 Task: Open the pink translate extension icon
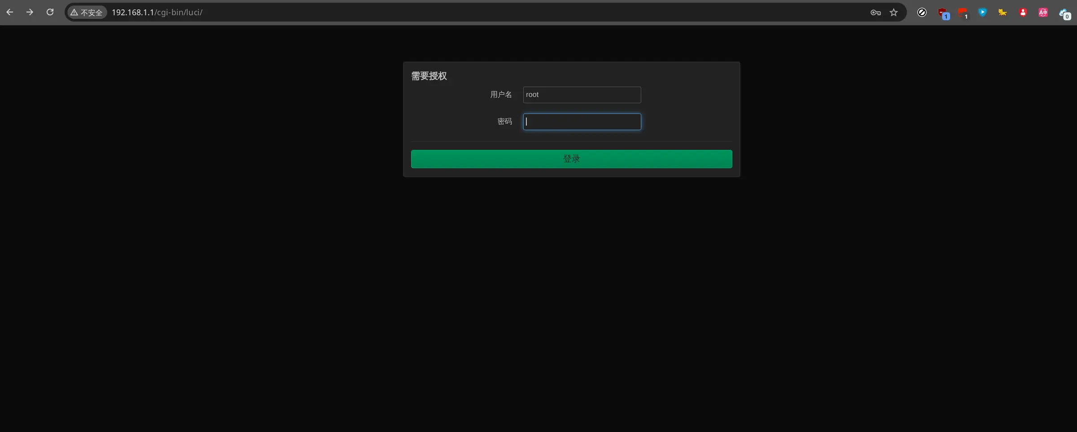tap(1043, 13)
